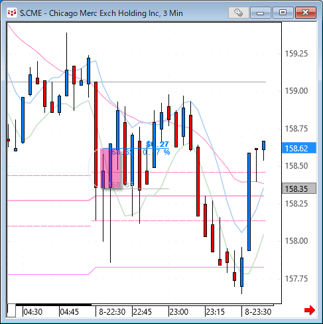Minimize the S.CME chart window
Viewport: 323px width, 324px height.
[x=261, y=13]
